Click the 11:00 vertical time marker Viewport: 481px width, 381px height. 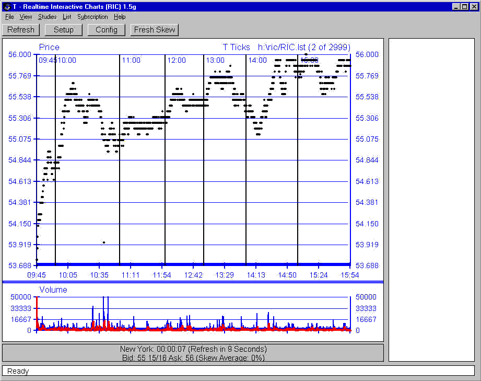(x=120, y=157)
